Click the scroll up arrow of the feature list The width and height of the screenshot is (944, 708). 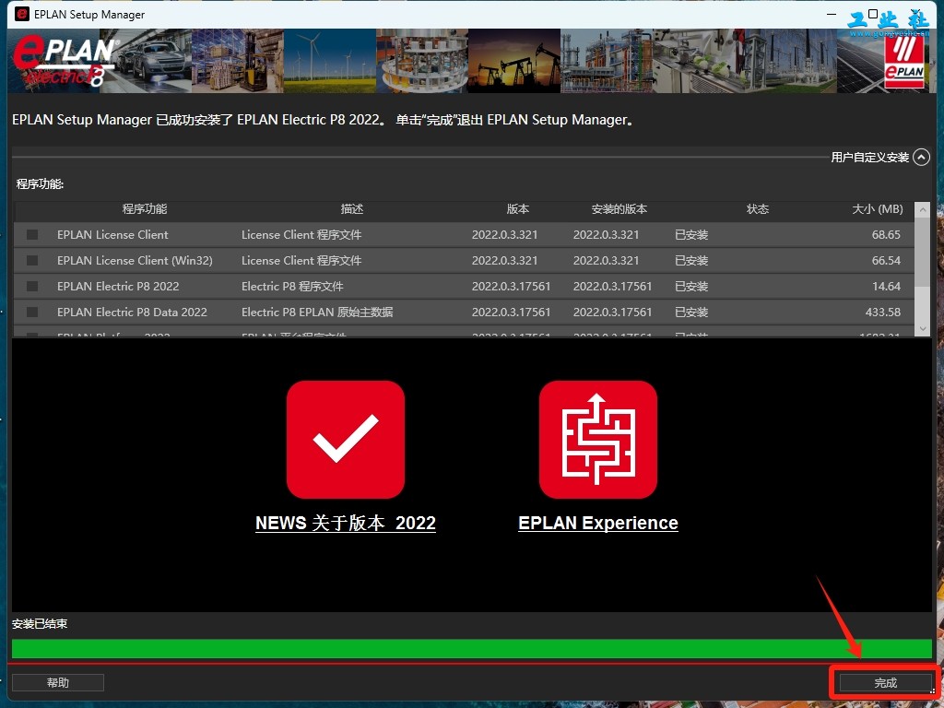tap(922, 210)
